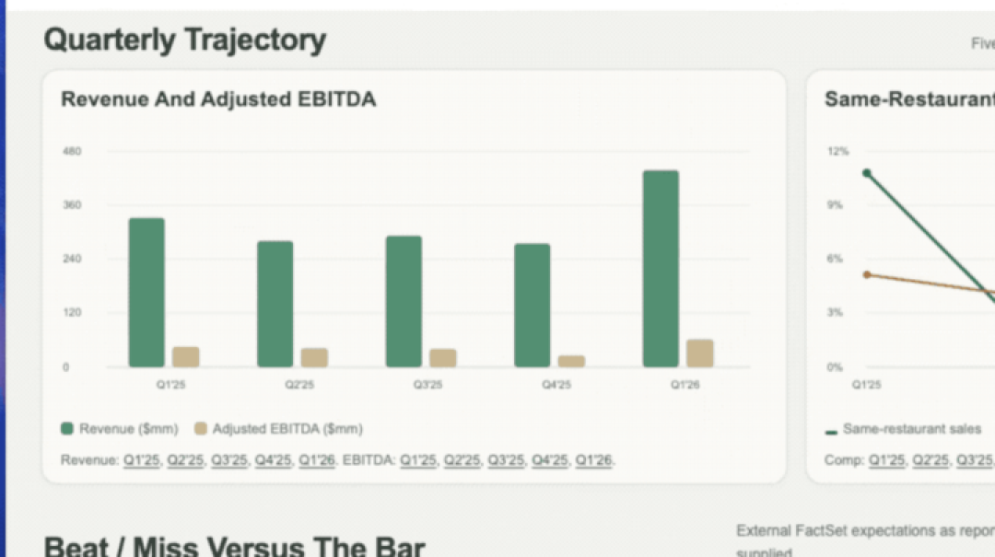This screenshot has height=557, width=995.
Task: Click the Q1'26 revenue bar
Action: [x=661, y=269]
